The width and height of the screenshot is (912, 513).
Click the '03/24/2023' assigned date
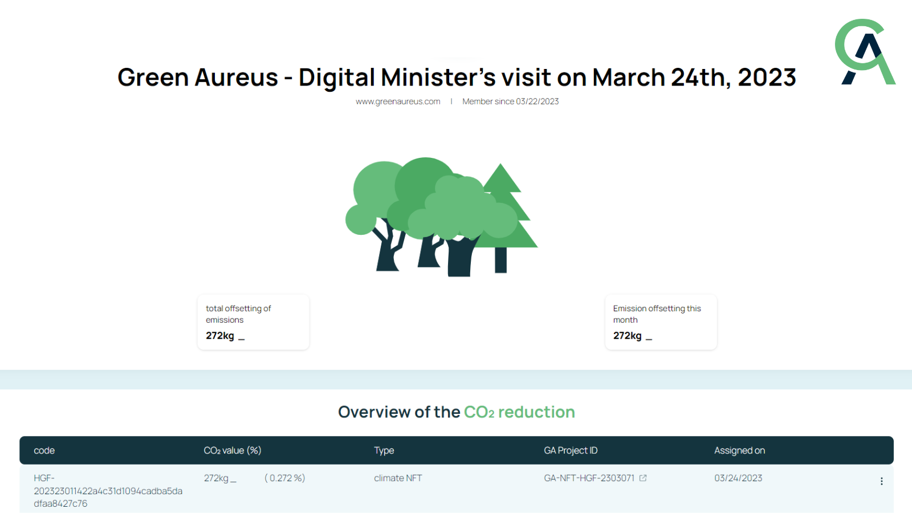click(738, 478)
